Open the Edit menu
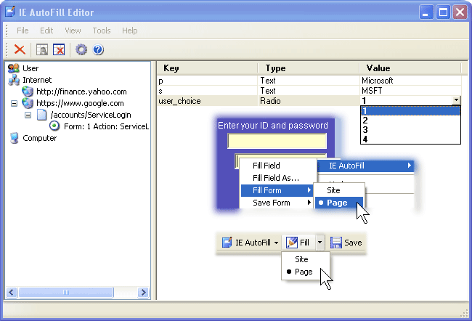 [46, 31]
